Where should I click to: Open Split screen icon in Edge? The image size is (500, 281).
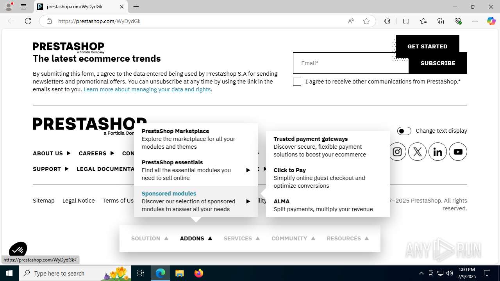[406, 21]
